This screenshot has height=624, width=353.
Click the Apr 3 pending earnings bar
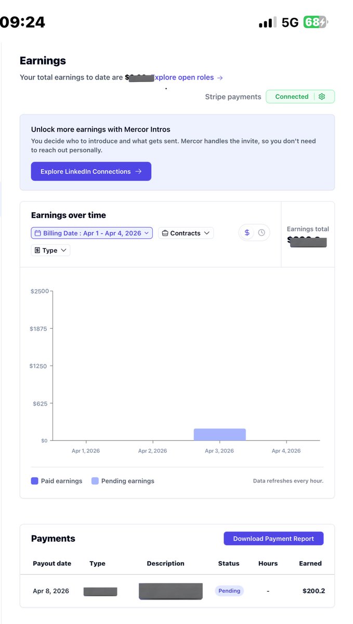(x=219, y=435)
